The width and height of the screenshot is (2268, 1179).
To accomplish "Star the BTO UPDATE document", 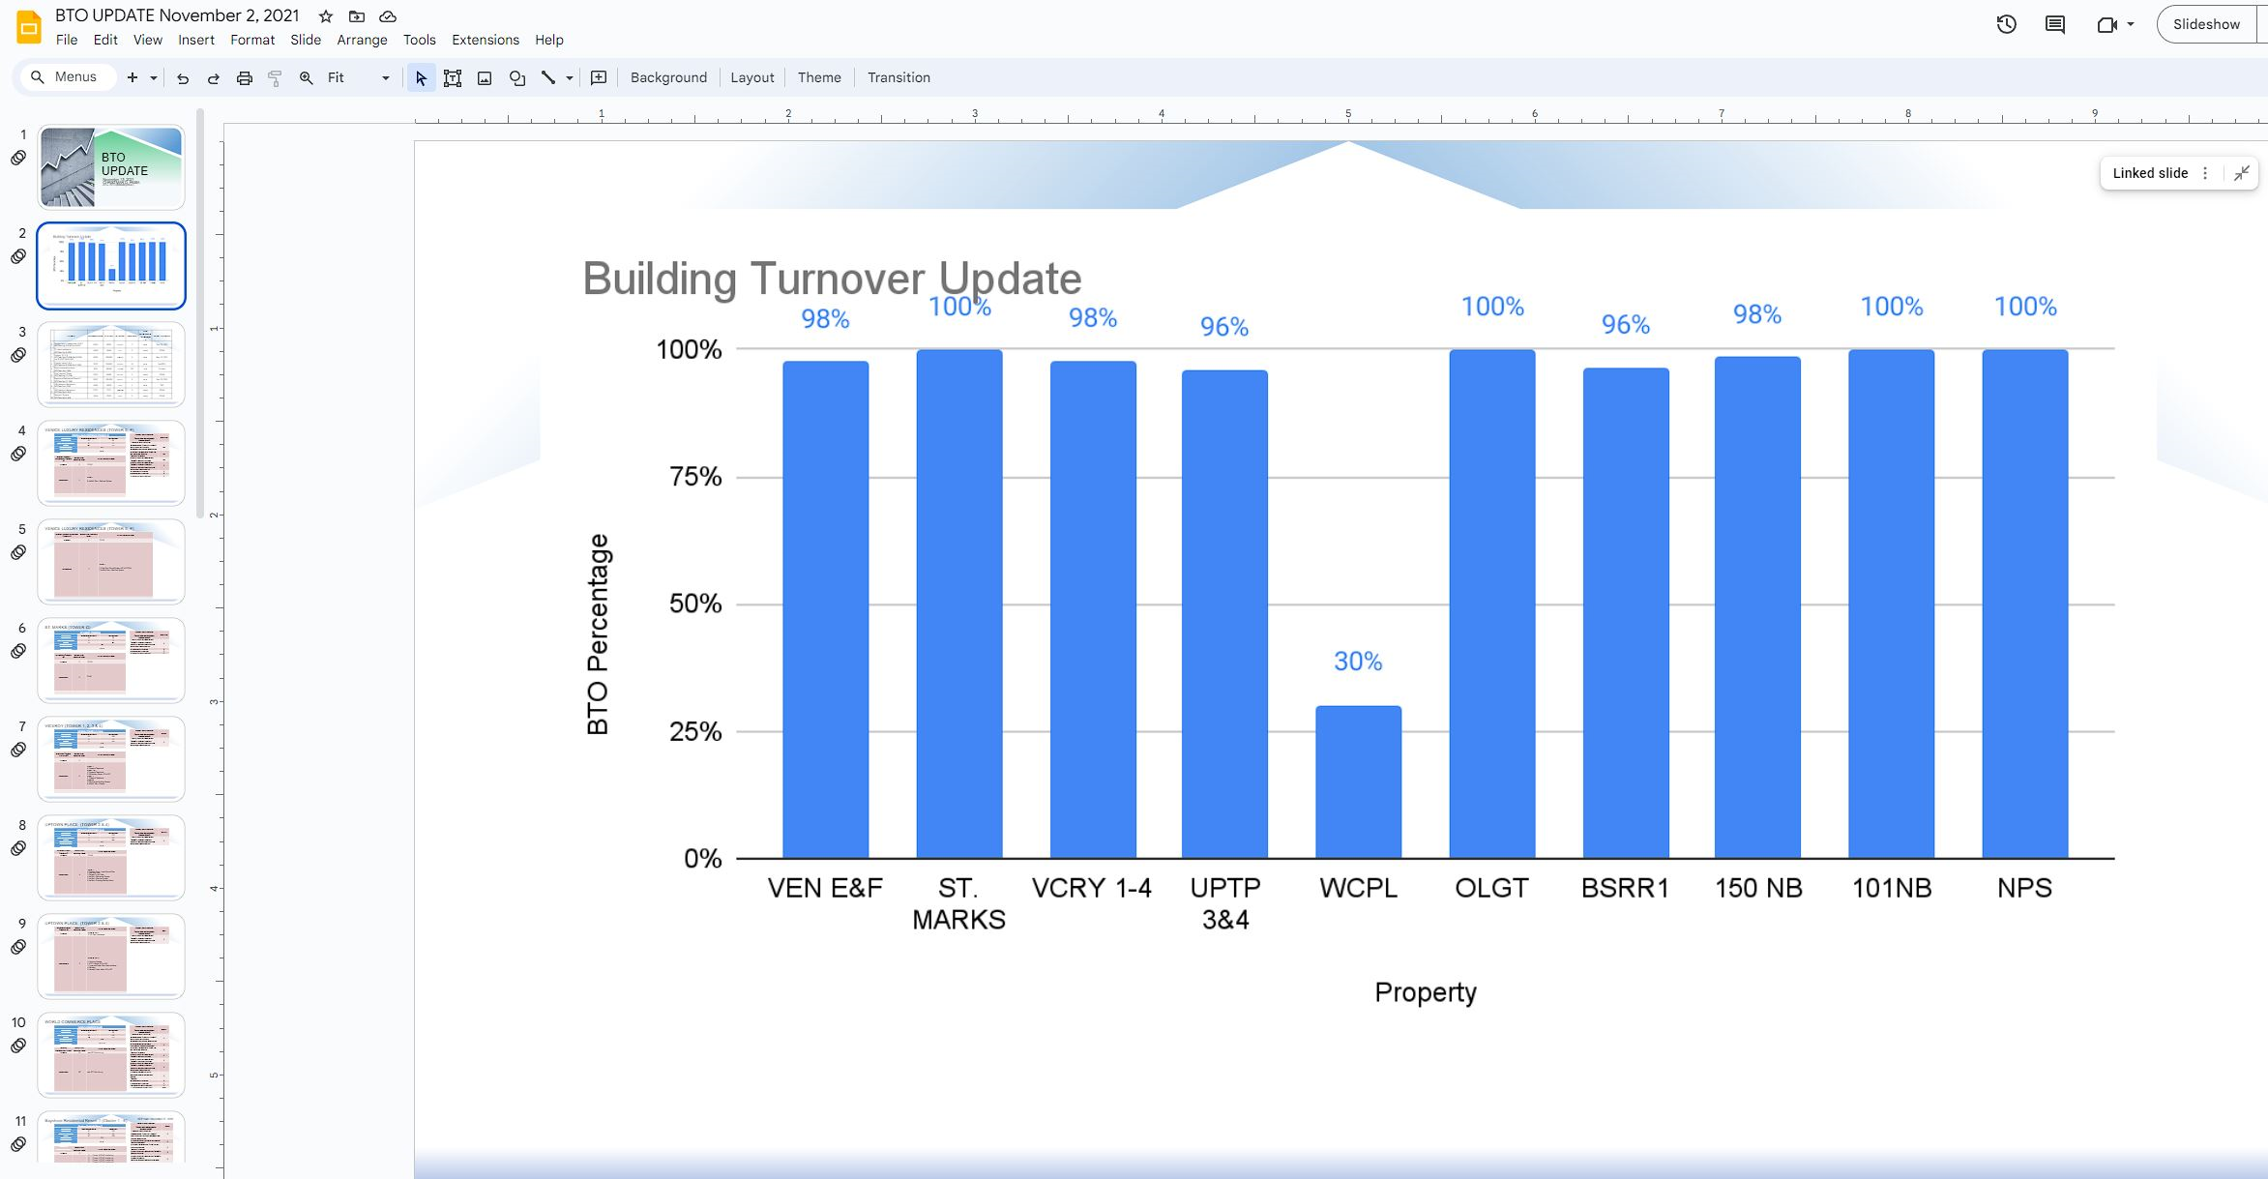I will click(x=326, y=16).
